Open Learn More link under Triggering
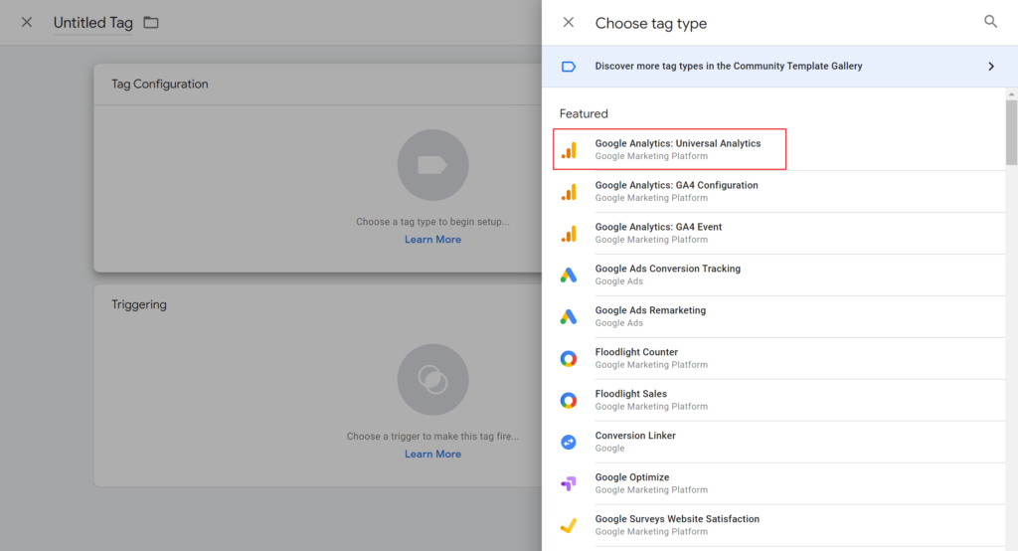 (433, 454)
